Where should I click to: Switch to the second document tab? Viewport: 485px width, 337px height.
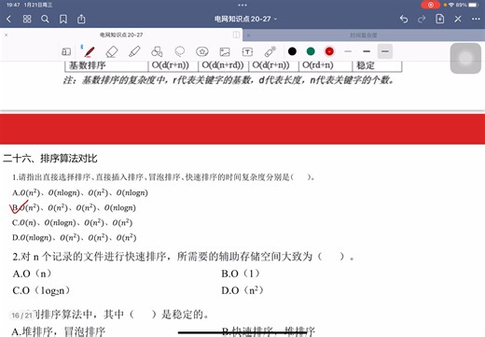click(x=363, y=35)
